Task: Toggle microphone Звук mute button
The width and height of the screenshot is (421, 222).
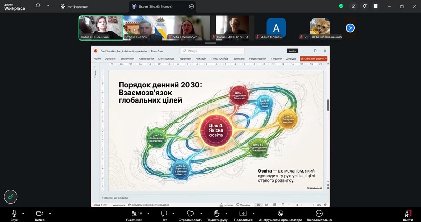Action: (x=14, y=215)
